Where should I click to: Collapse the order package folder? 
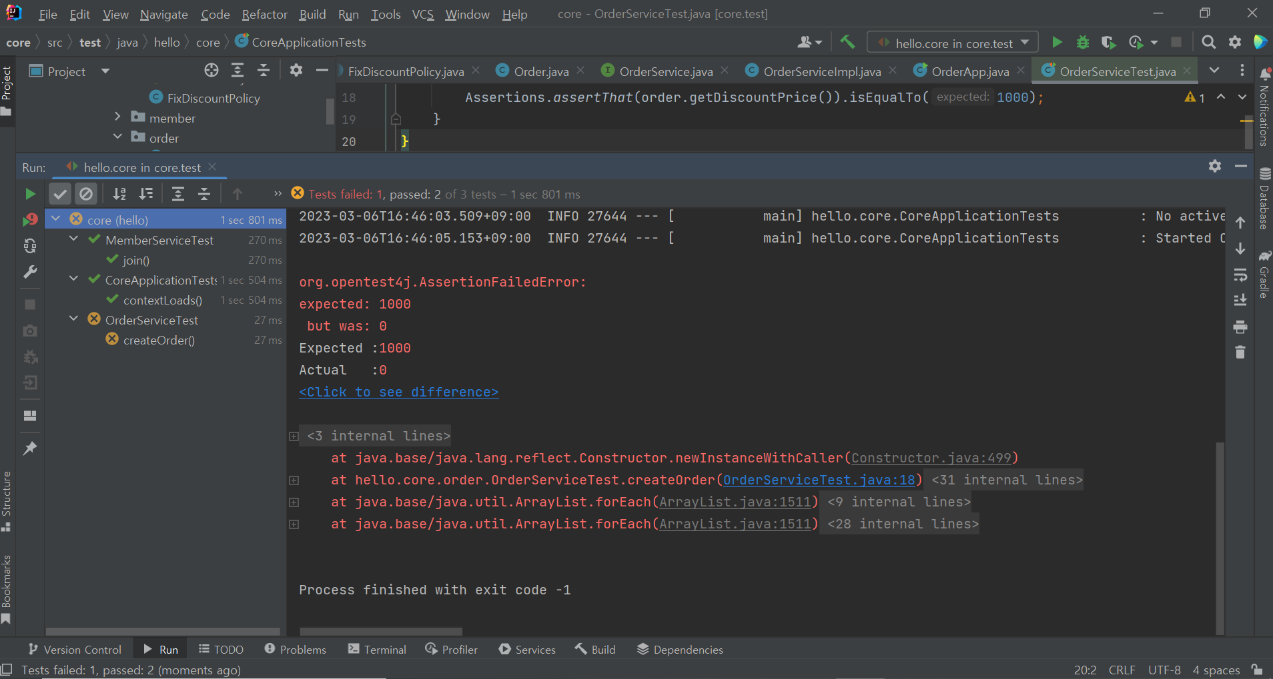[117, 137]
